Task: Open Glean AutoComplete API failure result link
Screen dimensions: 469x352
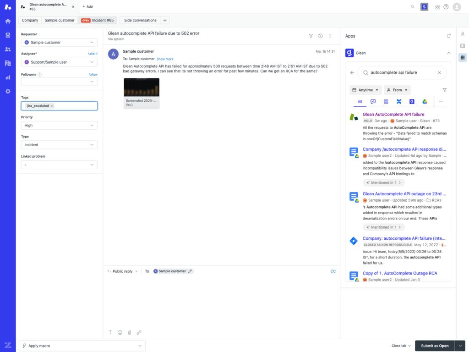Action: [x=393, y=114]
